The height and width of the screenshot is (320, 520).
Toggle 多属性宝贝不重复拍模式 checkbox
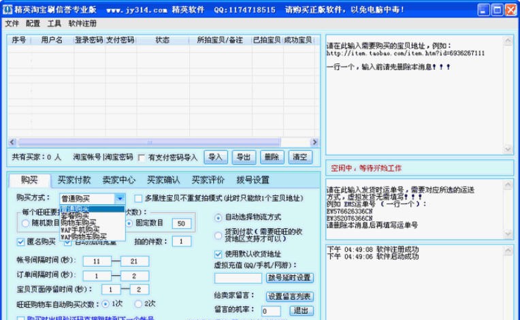[138, 198]
